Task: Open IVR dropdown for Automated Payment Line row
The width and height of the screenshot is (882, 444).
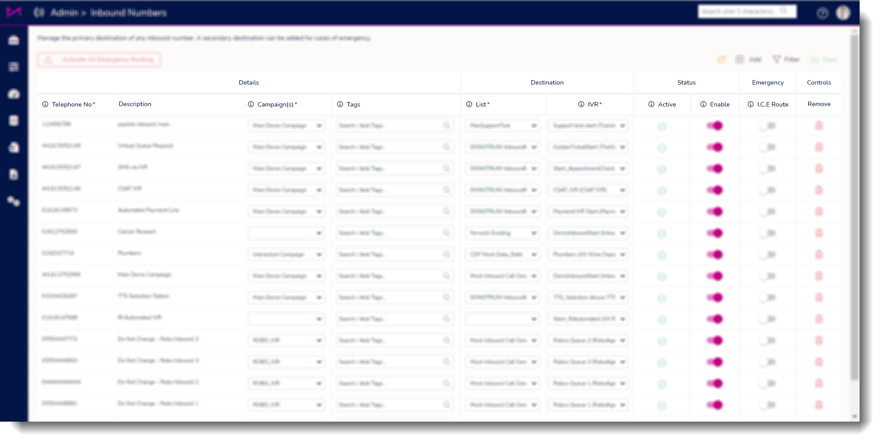Action: click(x=588, y=212)
